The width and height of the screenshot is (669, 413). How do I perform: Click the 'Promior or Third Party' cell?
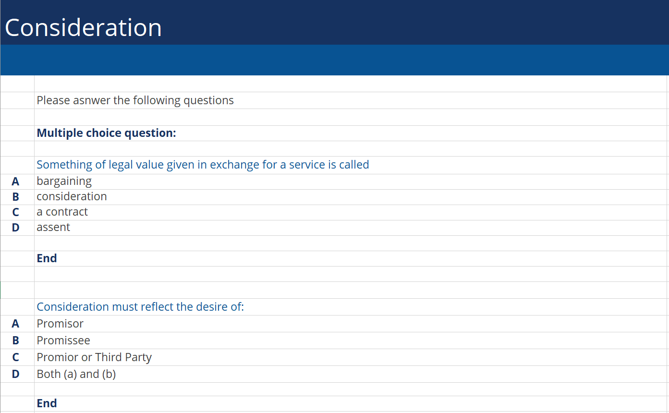click(94, 357)
